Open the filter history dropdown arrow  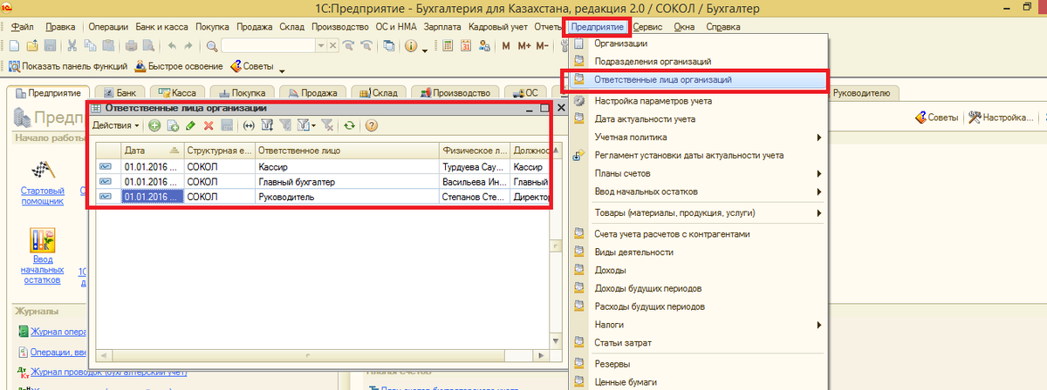[313, 125]
